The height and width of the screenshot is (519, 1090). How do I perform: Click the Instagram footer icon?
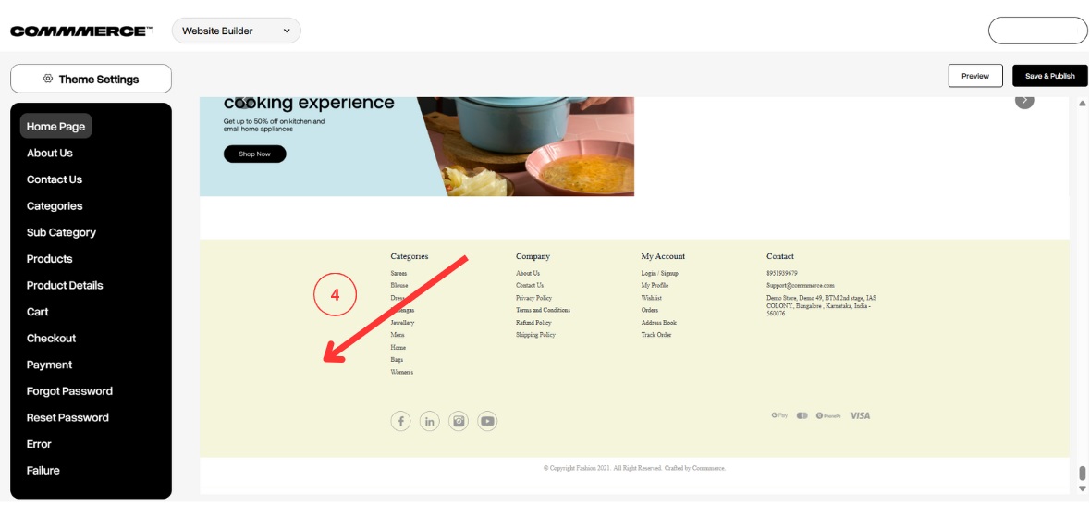(x=459, y=422)
